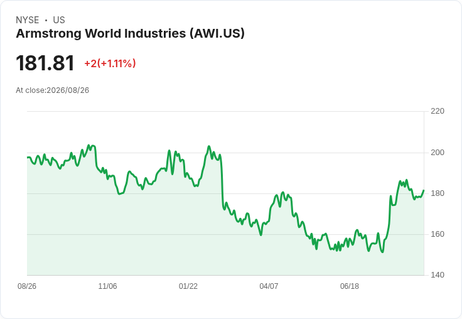Click the Armstrong World Industries (AWI.US) title
462x319 pixels.
tap(130, 34)
